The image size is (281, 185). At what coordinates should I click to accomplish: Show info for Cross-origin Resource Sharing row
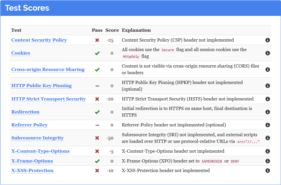(x=268, y=70)
